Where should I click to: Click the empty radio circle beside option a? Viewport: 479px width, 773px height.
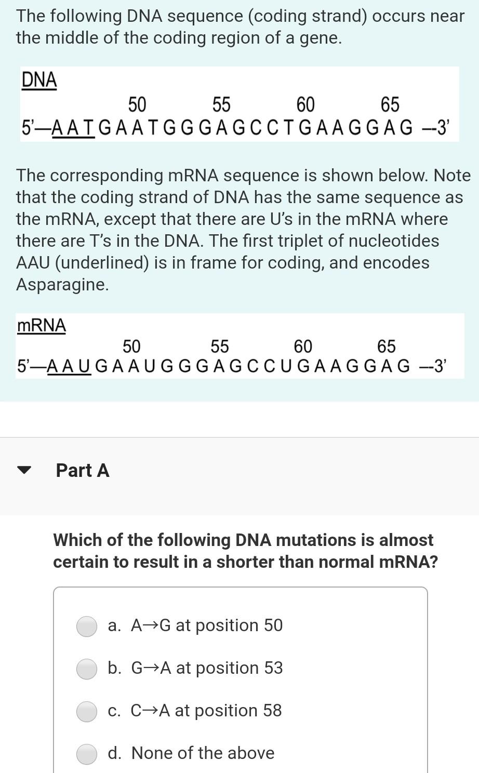[86, 626]
